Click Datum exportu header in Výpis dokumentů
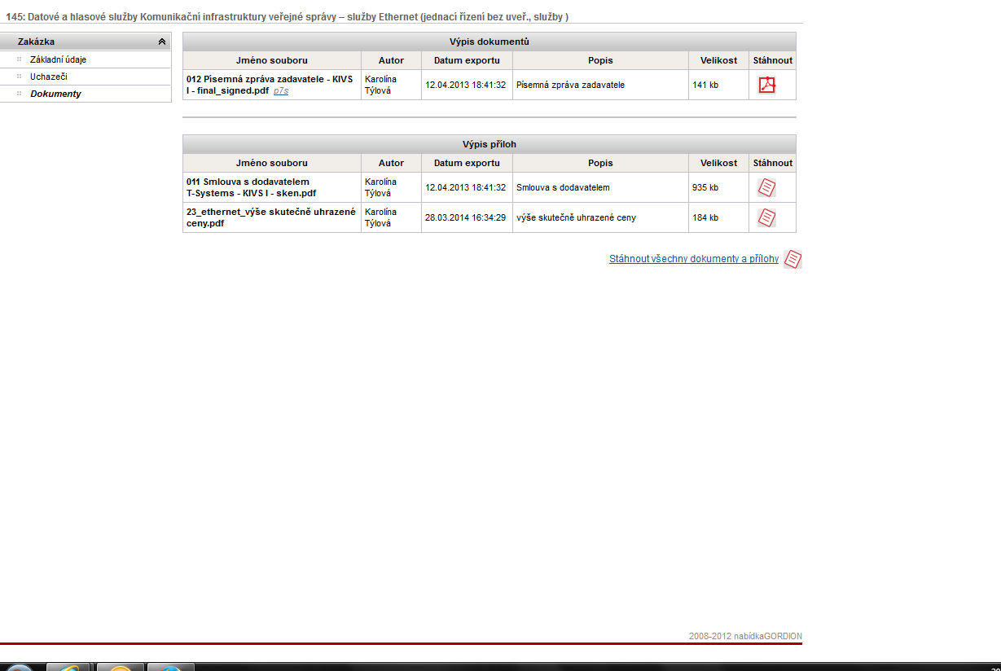 [467, 60]
